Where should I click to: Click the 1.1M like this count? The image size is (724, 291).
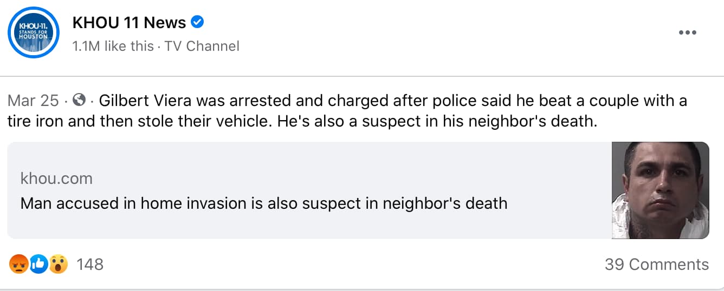[113, 47]
